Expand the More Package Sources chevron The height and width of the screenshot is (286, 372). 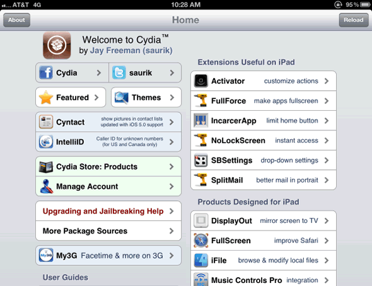(x=171, y=231)
